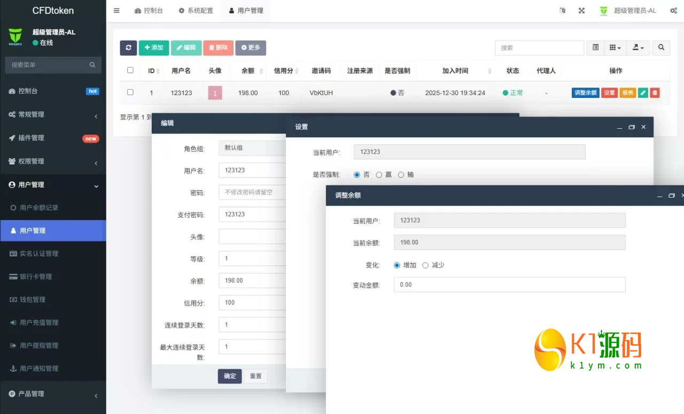Image resolution: width=684 pixels, height=414 pixels.
Task: Switch to the 系统配置 menu item
Action: pyautogui.click(x=196, y=10)
